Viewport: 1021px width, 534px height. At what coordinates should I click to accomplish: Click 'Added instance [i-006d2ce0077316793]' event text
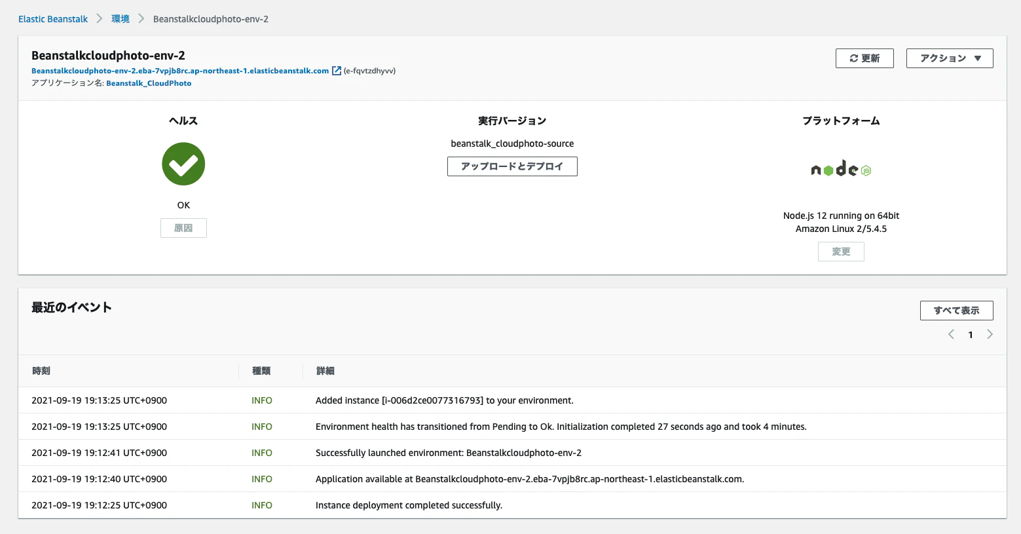point(445,400)
